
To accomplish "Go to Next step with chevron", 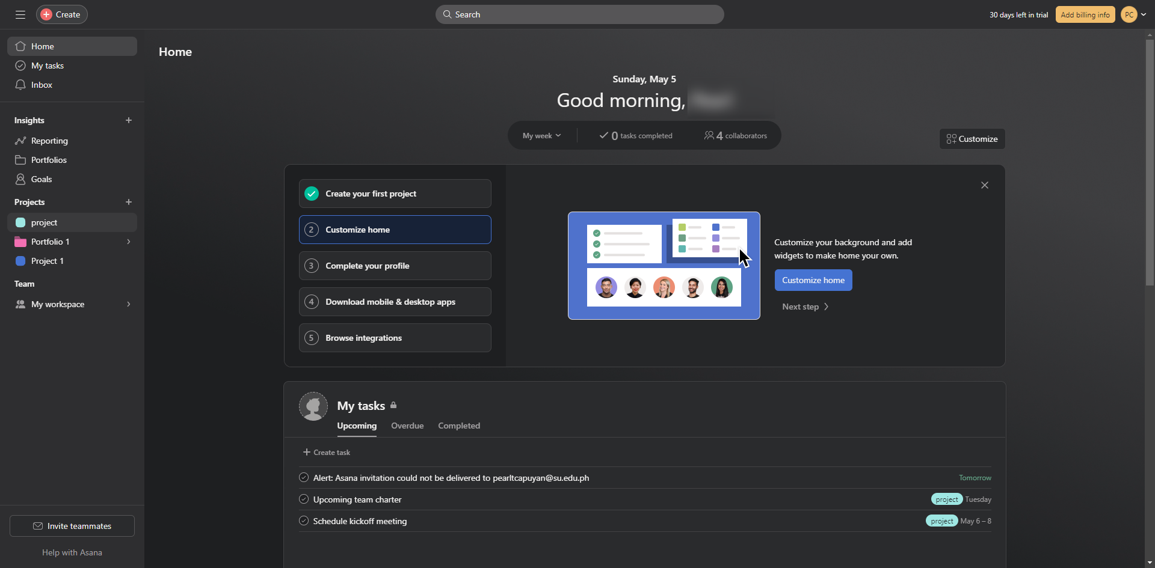I will point(805,307).
